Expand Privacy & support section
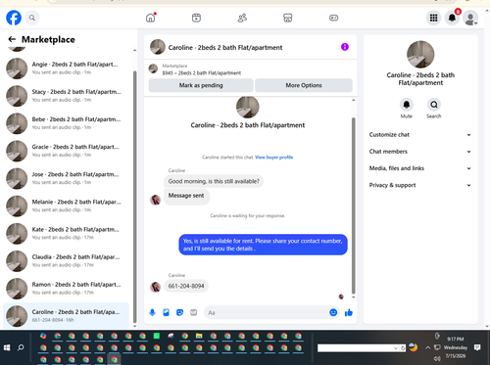490x365 pixels. (x=420, y=185)
